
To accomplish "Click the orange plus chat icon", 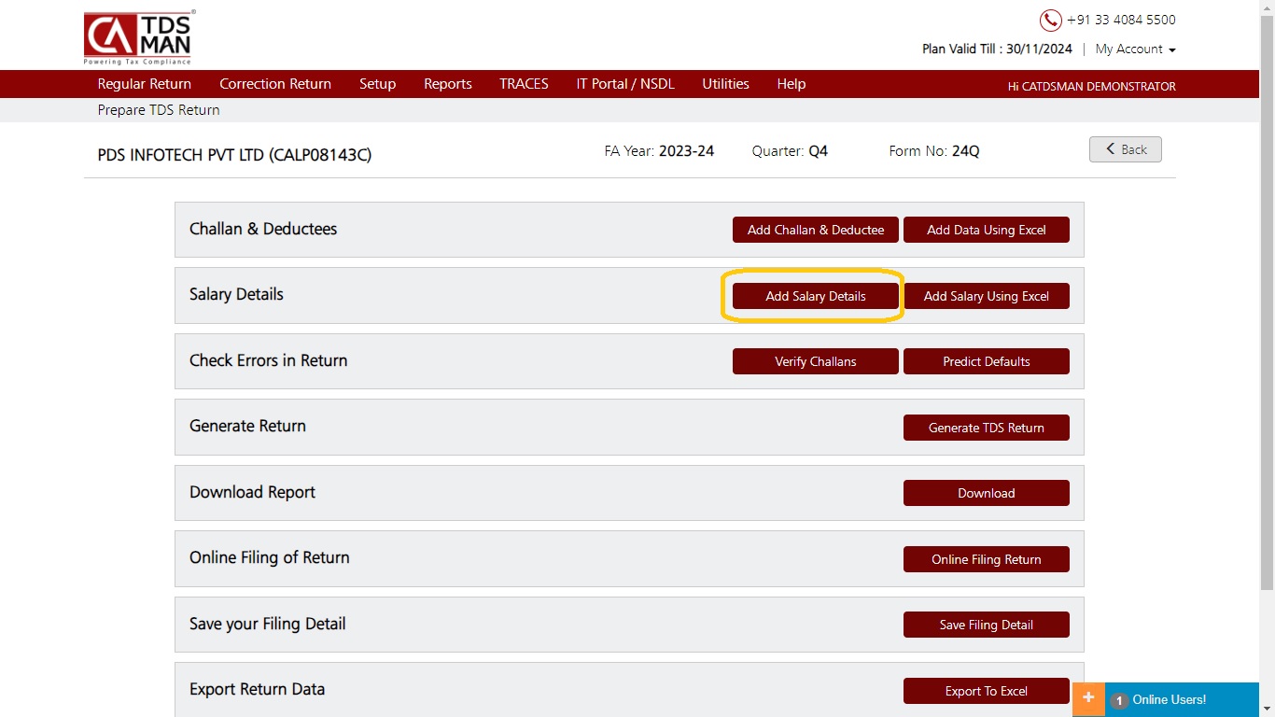I will 1088,698.
